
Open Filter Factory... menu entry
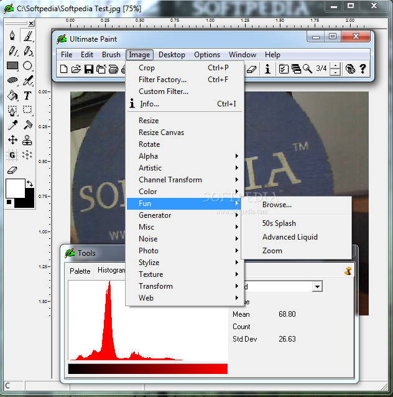pos(185,80)
